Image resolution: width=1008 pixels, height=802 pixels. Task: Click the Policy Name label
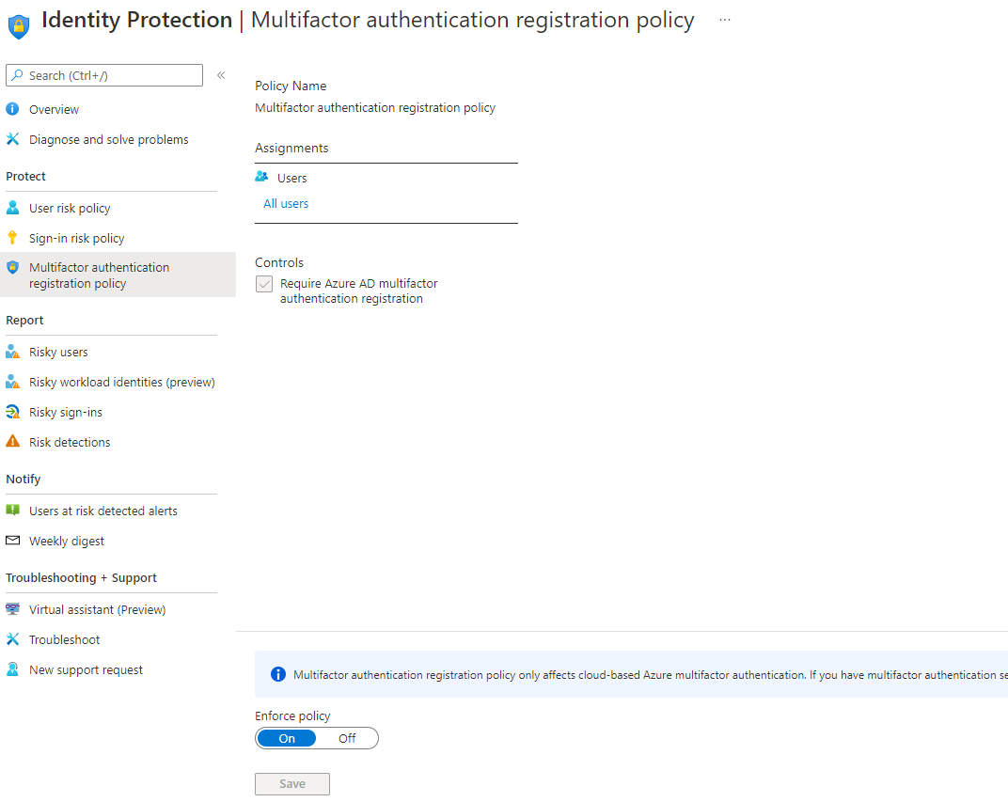coord(291,86)
